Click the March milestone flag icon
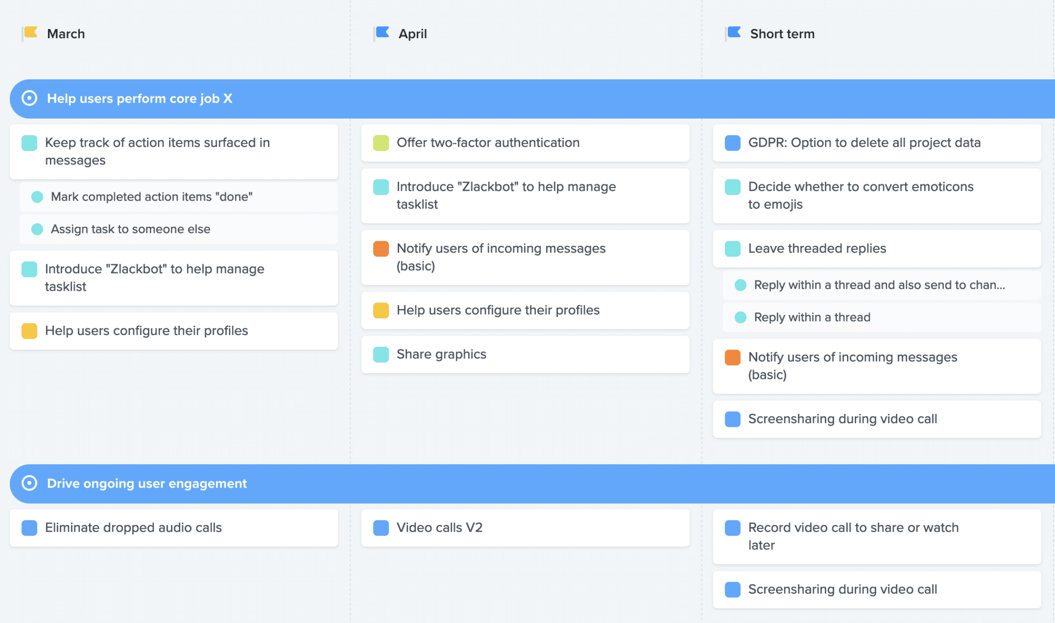This screenshot has height=623, width=1055. (x=30, y=33)
